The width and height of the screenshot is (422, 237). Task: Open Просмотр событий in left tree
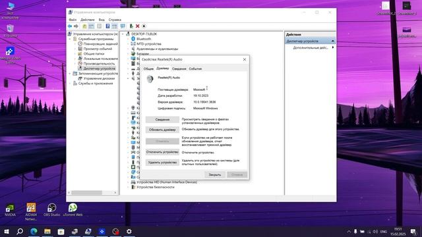point(98,49)
